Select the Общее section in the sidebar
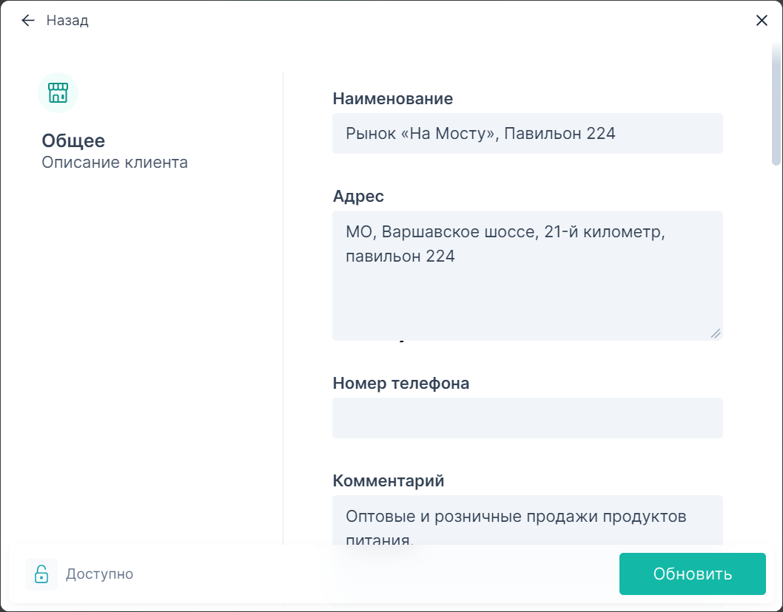The height and width of the screenshot is (612, 783). (73, 140)
